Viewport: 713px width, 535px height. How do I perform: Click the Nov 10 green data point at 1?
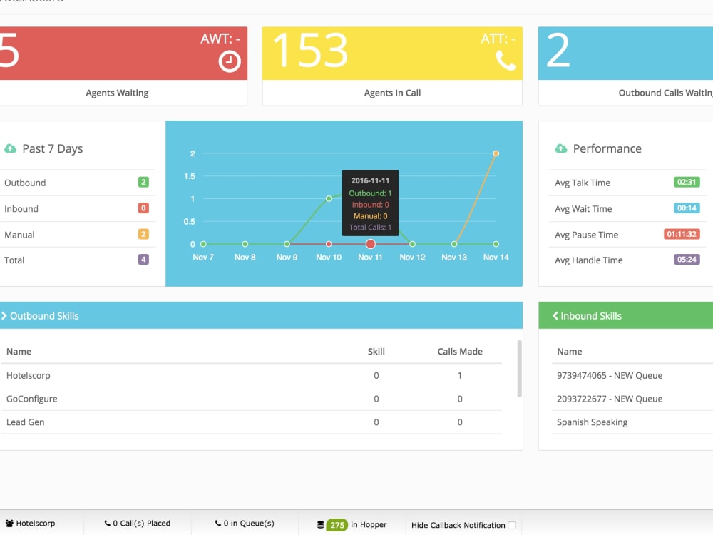329,199
